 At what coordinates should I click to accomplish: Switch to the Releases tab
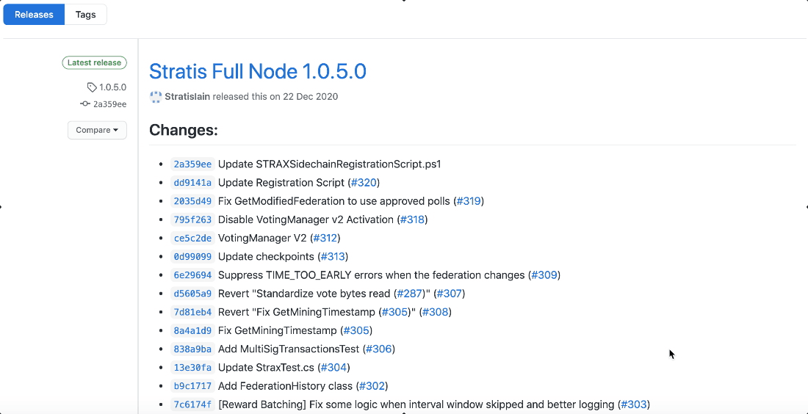click(34, 15)
